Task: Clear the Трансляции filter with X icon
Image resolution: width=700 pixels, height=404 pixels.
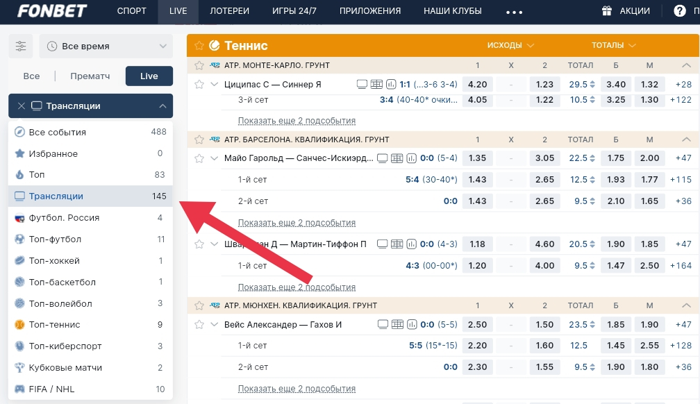Action: coord(22,106)
